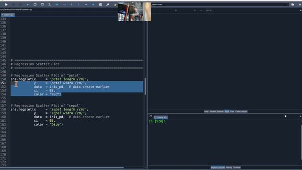The width and height of the screenshot is (302, 170).
Task: Click the 'sepal width (cm)' string
Action: 67,113
